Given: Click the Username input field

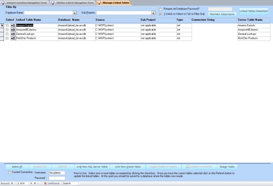Looking at the screenshot, I should tap(57, 173).
